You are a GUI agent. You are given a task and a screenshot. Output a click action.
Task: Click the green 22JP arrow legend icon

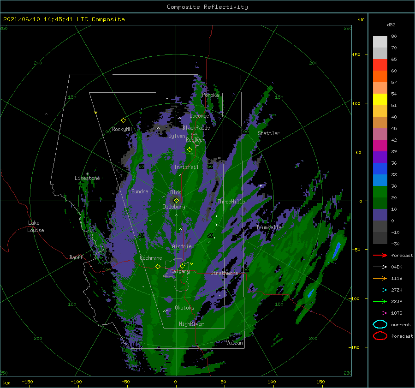click(x=380, y=301)
